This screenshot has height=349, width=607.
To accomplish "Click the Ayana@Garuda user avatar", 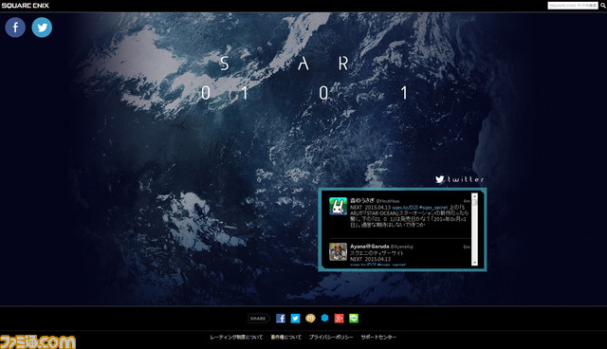I will [338, 252].
